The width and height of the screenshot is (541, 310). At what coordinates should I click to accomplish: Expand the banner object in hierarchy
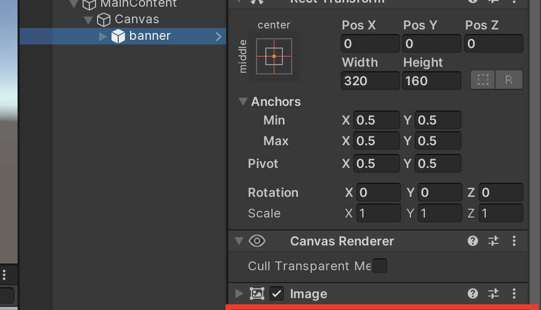(103, 36)
